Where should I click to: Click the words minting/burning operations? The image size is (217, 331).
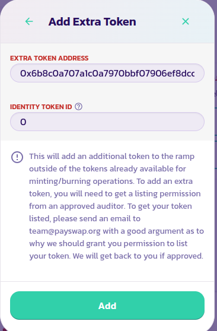click(x=81, y=182)
